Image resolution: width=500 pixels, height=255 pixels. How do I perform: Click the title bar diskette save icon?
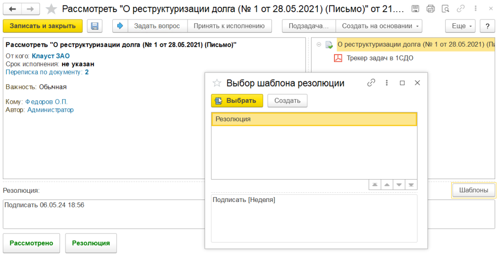click(x=415, y=9)
